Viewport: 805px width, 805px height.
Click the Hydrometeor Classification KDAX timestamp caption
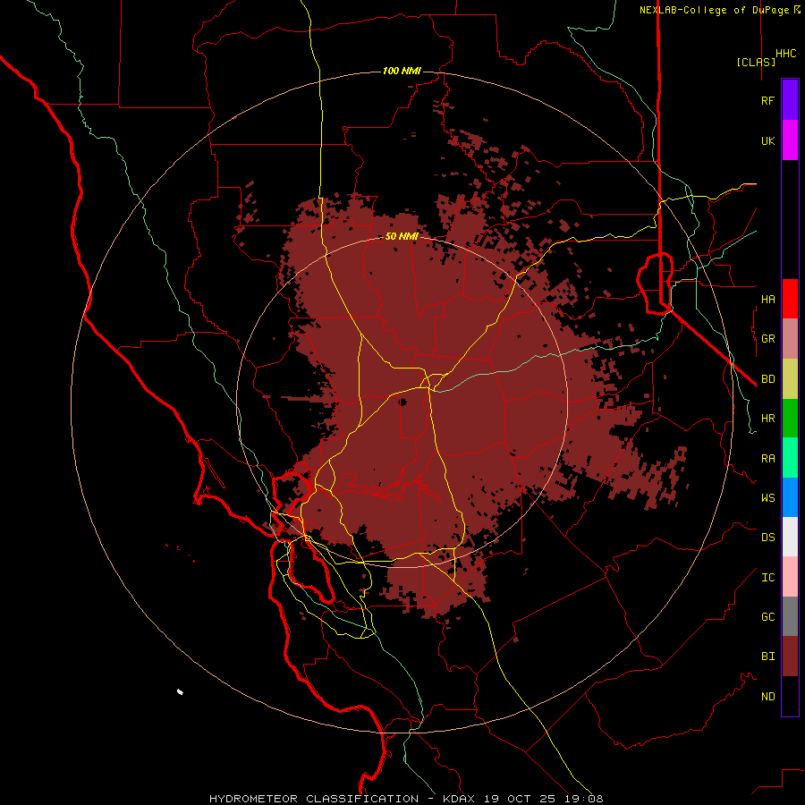(406, 799)
